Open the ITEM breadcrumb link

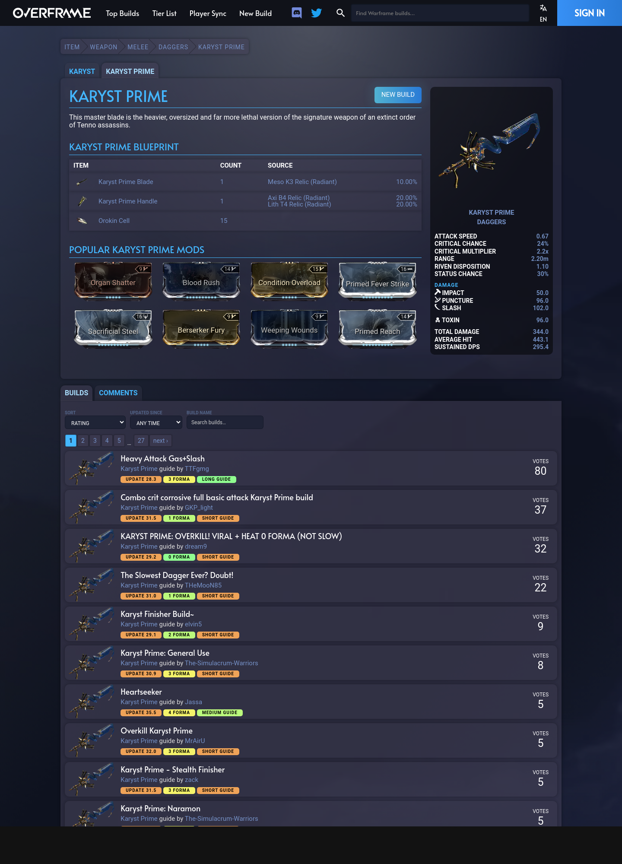point(72,47)
